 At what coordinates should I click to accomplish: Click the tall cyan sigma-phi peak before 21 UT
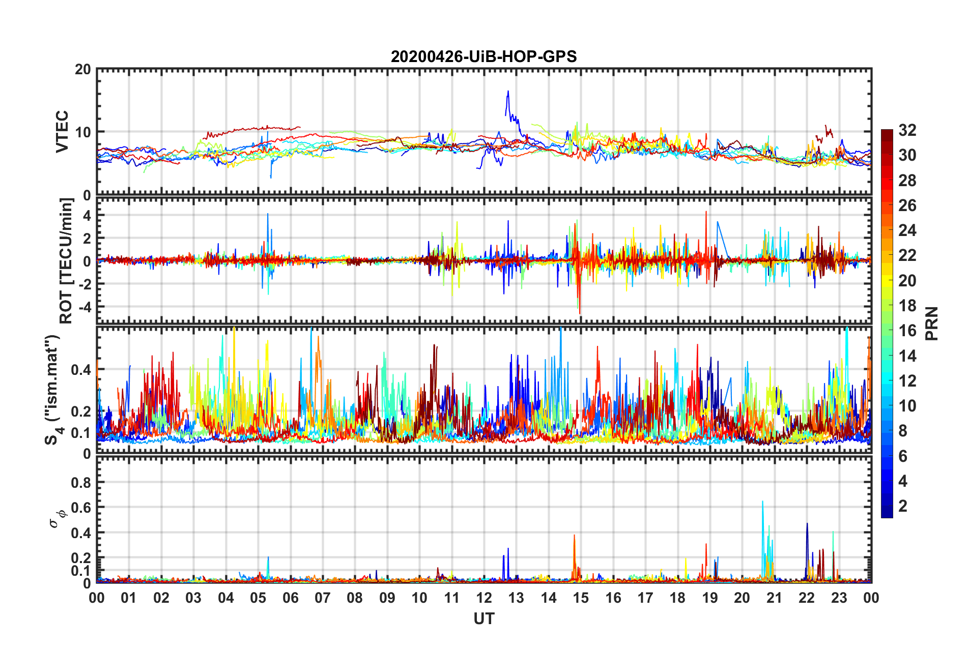(x=762, y=504)
